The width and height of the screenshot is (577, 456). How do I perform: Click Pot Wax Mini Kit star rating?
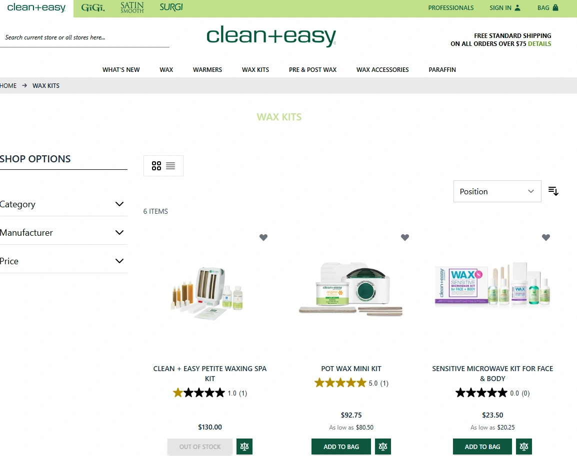point(340,383)
